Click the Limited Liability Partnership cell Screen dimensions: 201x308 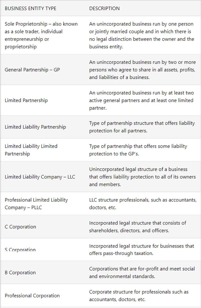tap(35, 127)
